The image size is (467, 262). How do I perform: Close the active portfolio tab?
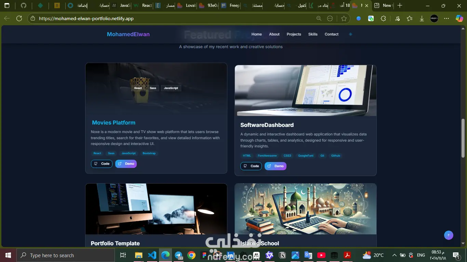[366, 5]
